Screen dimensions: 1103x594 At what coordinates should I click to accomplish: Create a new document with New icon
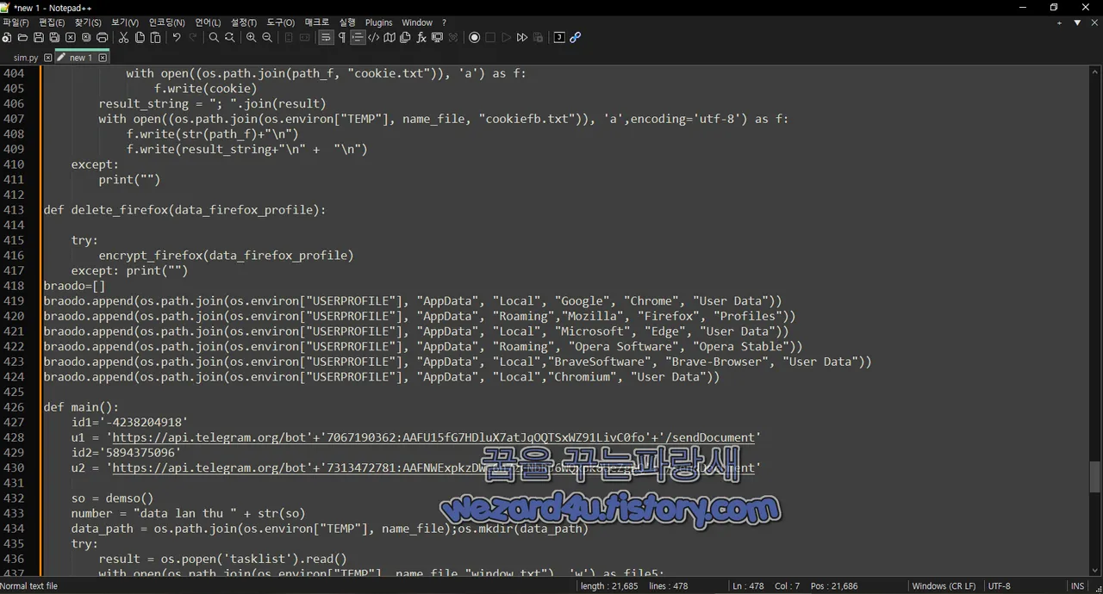pos(6,38)
